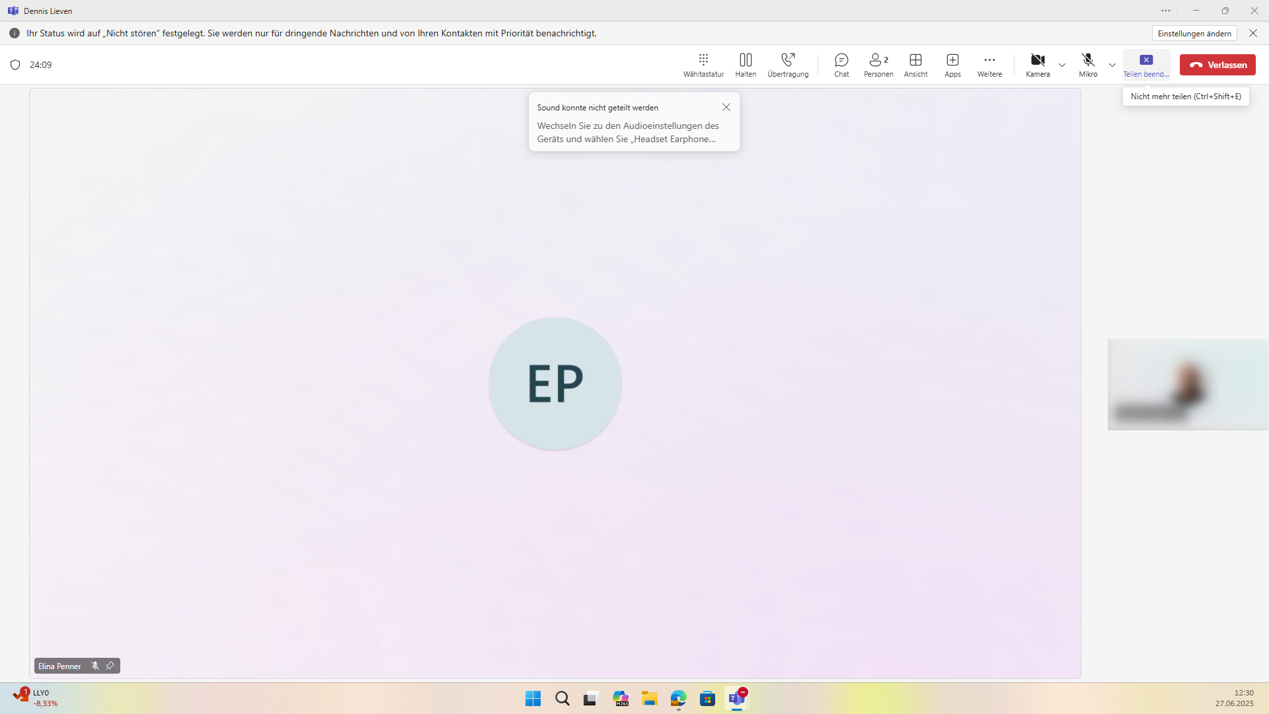Change layout via Ansicht icon
This screenshot has width=1269, height=714.
point(915,64)
